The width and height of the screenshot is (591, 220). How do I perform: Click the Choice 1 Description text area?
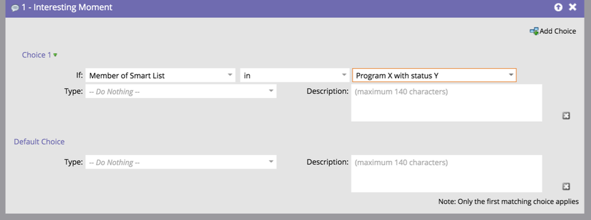point(447,103)
